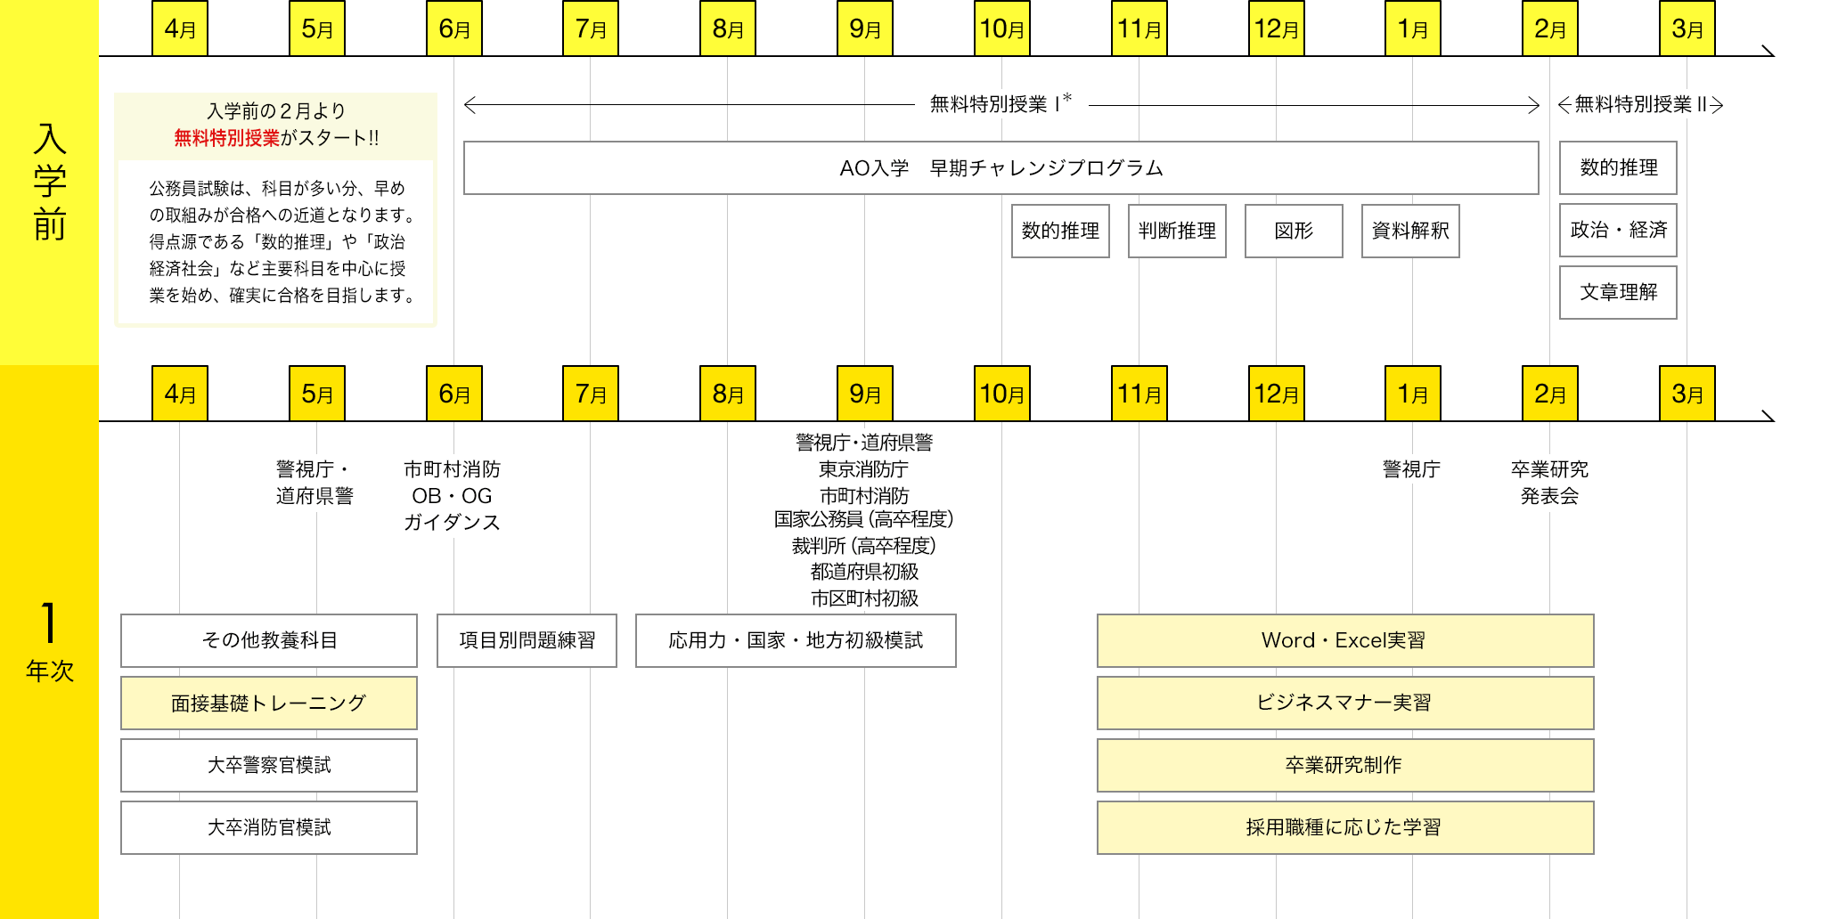
Task: Click the 5月 marker in the 1年次 timeline
Action: pos(317,394)
